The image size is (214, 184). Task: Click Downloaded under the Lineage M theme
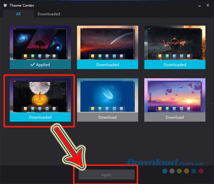click(x=174, y=65)
